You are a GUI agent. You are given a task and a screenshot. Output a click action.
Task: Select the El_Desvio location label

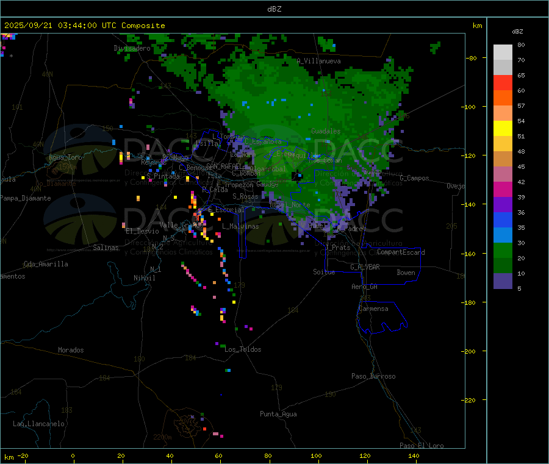click(142, 231)
